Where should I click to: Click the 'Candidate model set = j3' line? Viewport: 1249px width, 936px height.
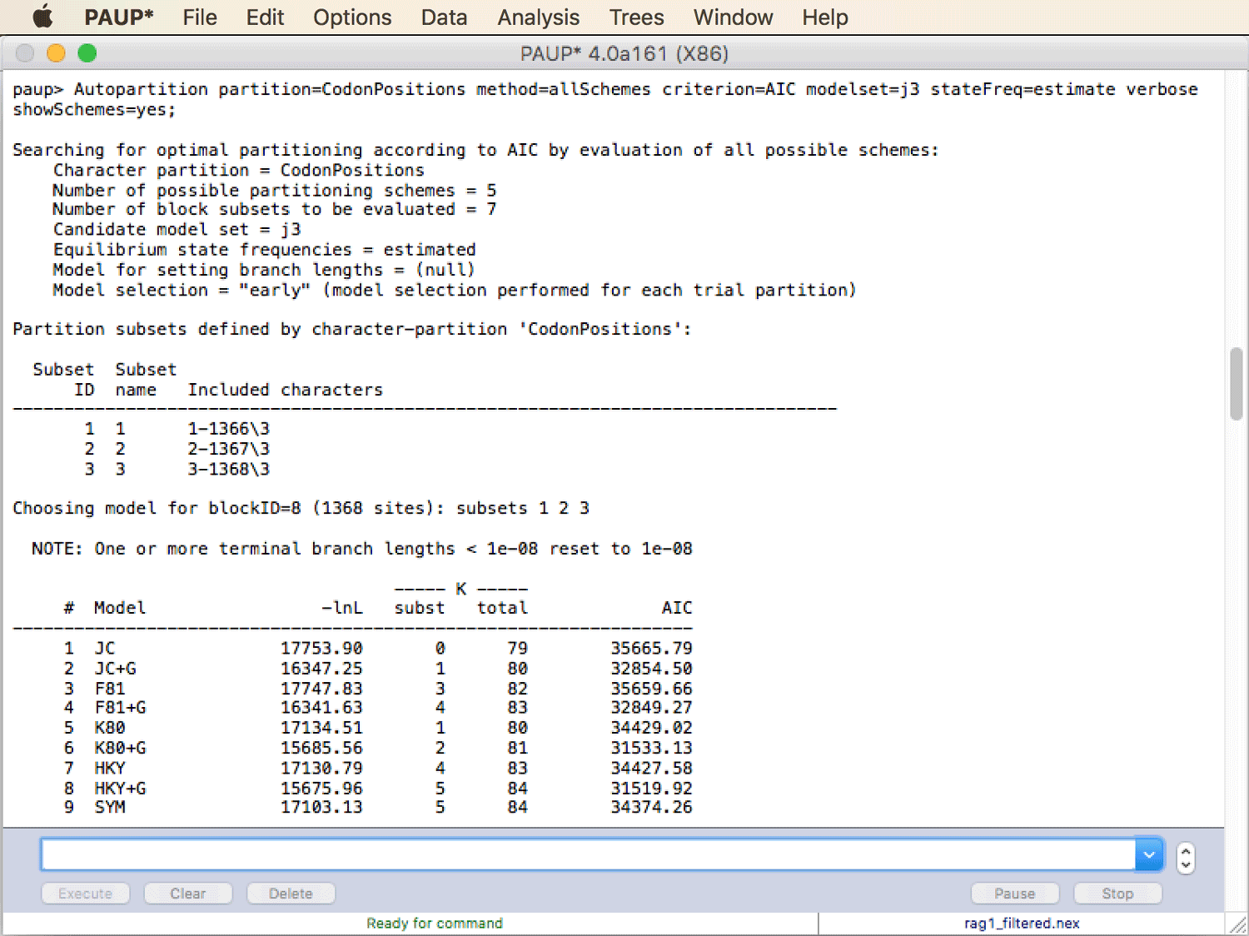coord(177,230)
